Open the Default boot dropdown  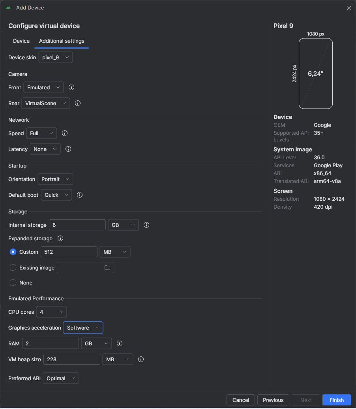pos(56,195)
